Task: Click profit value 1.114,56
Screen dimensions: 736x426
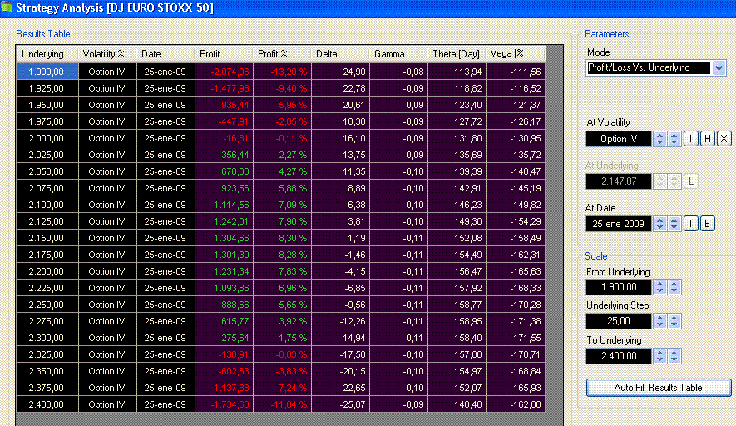Action: point(224,205)
